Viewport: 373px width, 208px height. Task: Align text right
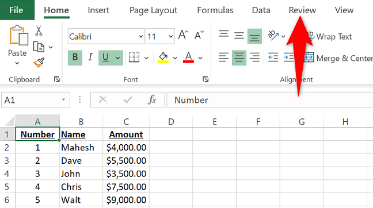255,57
